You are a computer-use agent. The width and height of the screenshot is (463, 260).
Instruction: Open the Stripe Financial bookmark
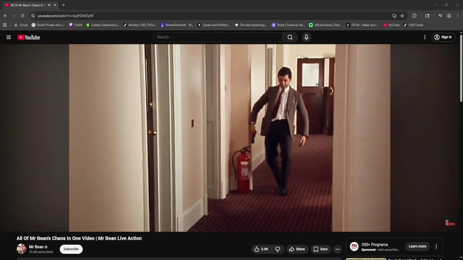(288, 25)
